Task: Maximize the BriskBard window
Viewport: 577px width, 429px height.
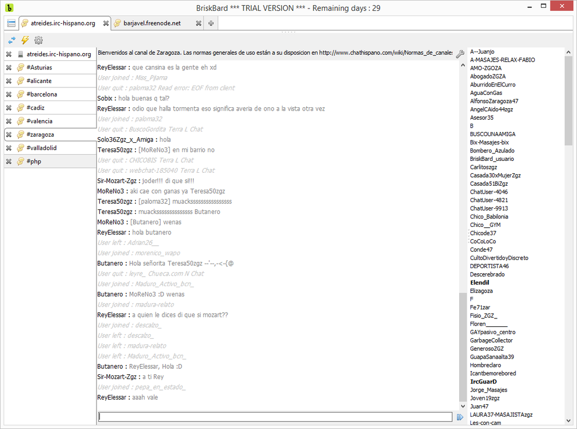Action: coord(543,6)
